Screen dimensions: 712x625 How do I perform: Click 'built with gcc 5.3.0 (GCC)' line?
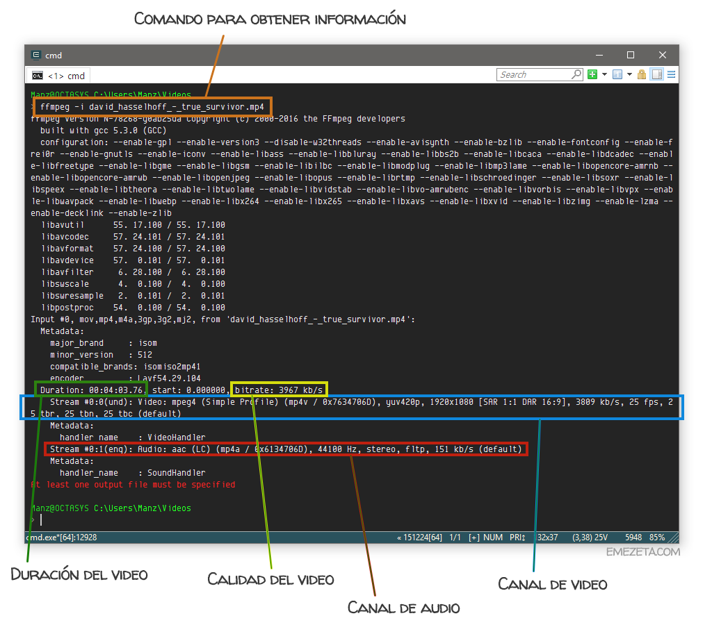[x=104, y=131]
